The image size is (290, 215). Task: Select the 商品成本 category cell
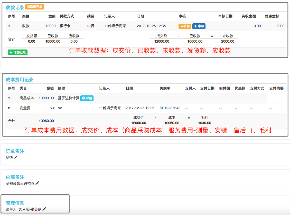27,98
